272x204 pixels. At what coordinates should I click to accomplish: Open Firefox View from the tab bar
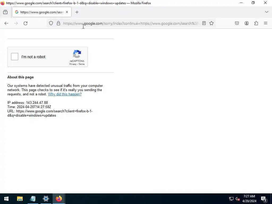(x=5, y=12)
